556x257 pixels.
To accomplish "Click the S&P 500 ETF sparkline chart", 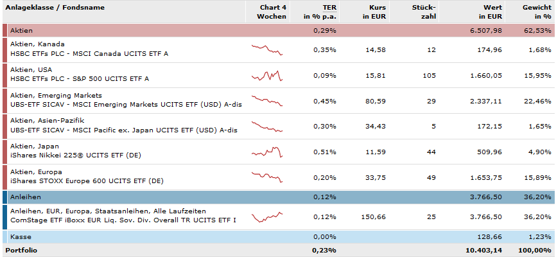I will [x=267, y=75].
